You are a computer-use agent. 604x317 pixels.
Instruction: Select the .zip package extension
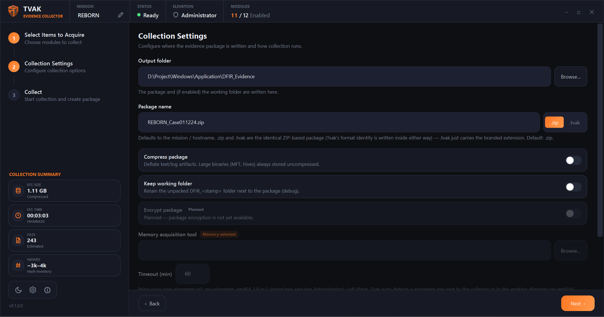(554, 123)
